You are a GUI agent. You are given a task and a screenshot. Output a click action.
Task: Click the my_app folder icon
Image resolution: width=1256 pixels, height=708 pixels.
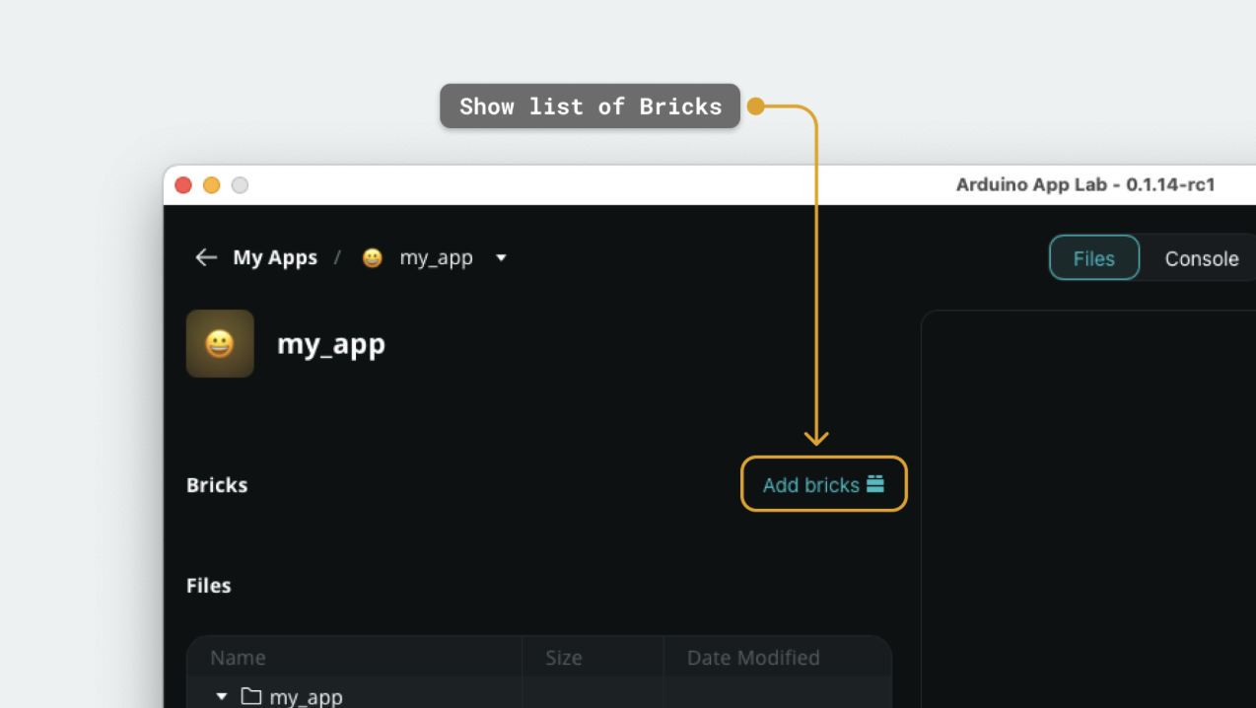pos(251,696)
